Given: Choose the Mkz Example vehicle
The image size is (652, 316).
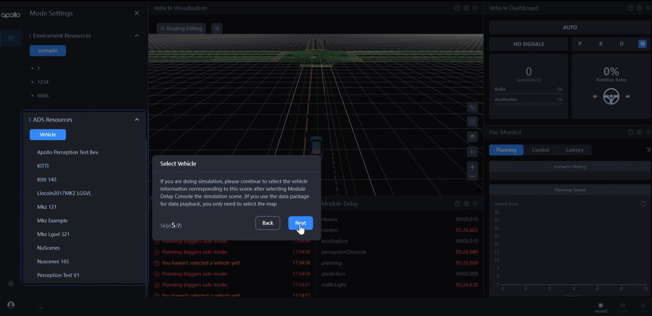Looking at the screenshot, I should tap(52, 221).
